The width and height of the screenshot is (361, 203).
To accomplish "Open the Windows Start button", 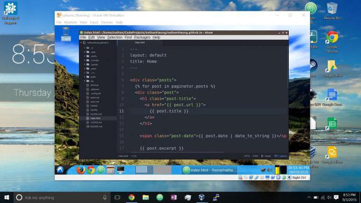I will click(7, 197).
